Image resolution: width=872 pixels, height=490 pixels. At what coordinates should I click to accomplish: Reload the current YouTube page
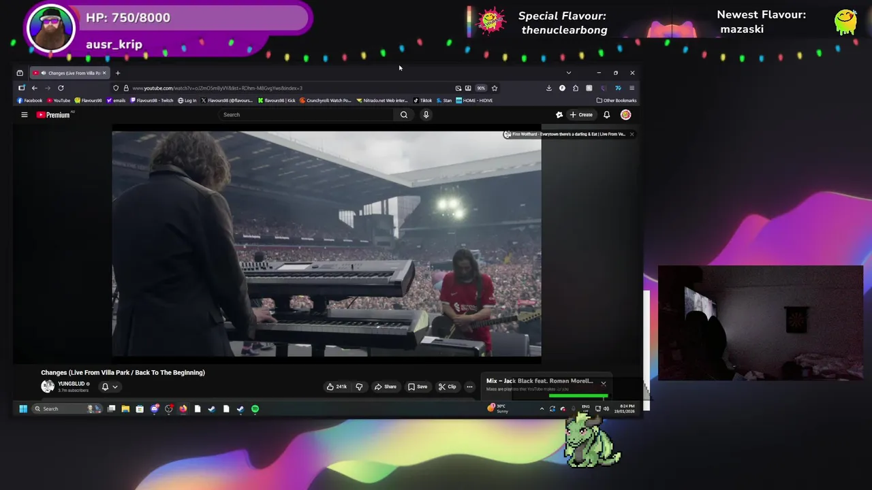point(61,88)
